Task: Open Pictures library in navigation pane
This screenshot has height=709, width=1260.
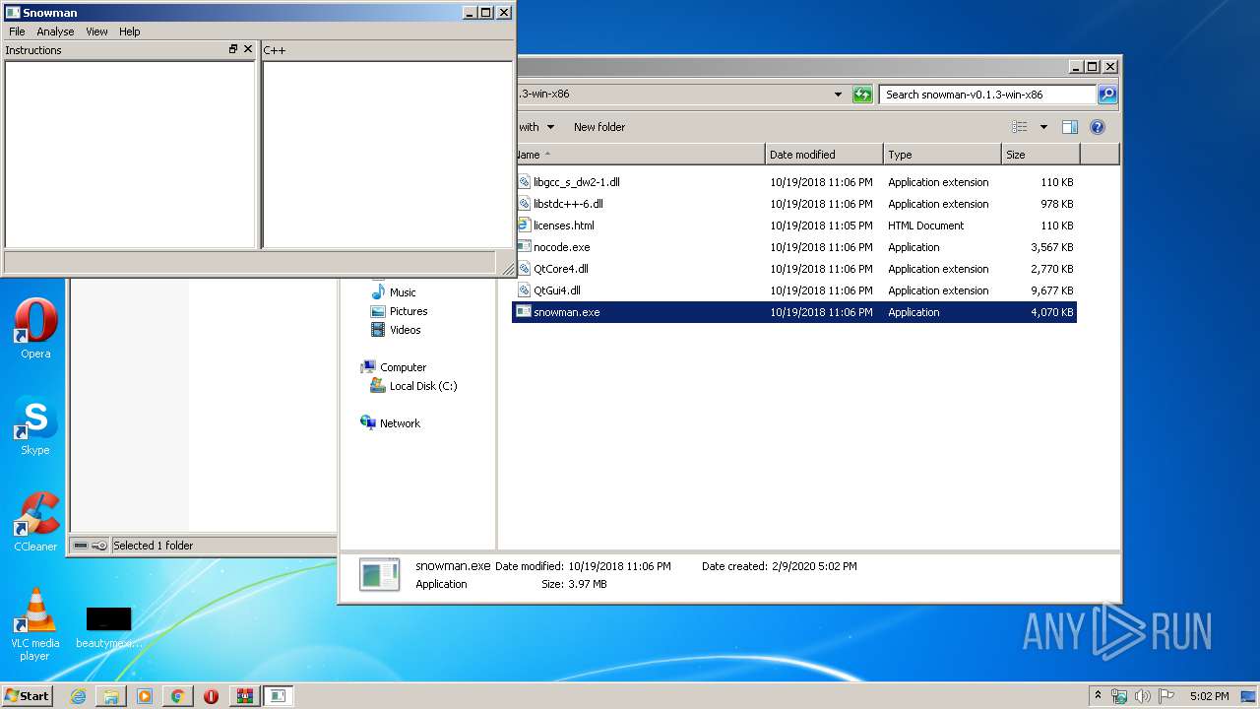Action: (x=408, y=311)
